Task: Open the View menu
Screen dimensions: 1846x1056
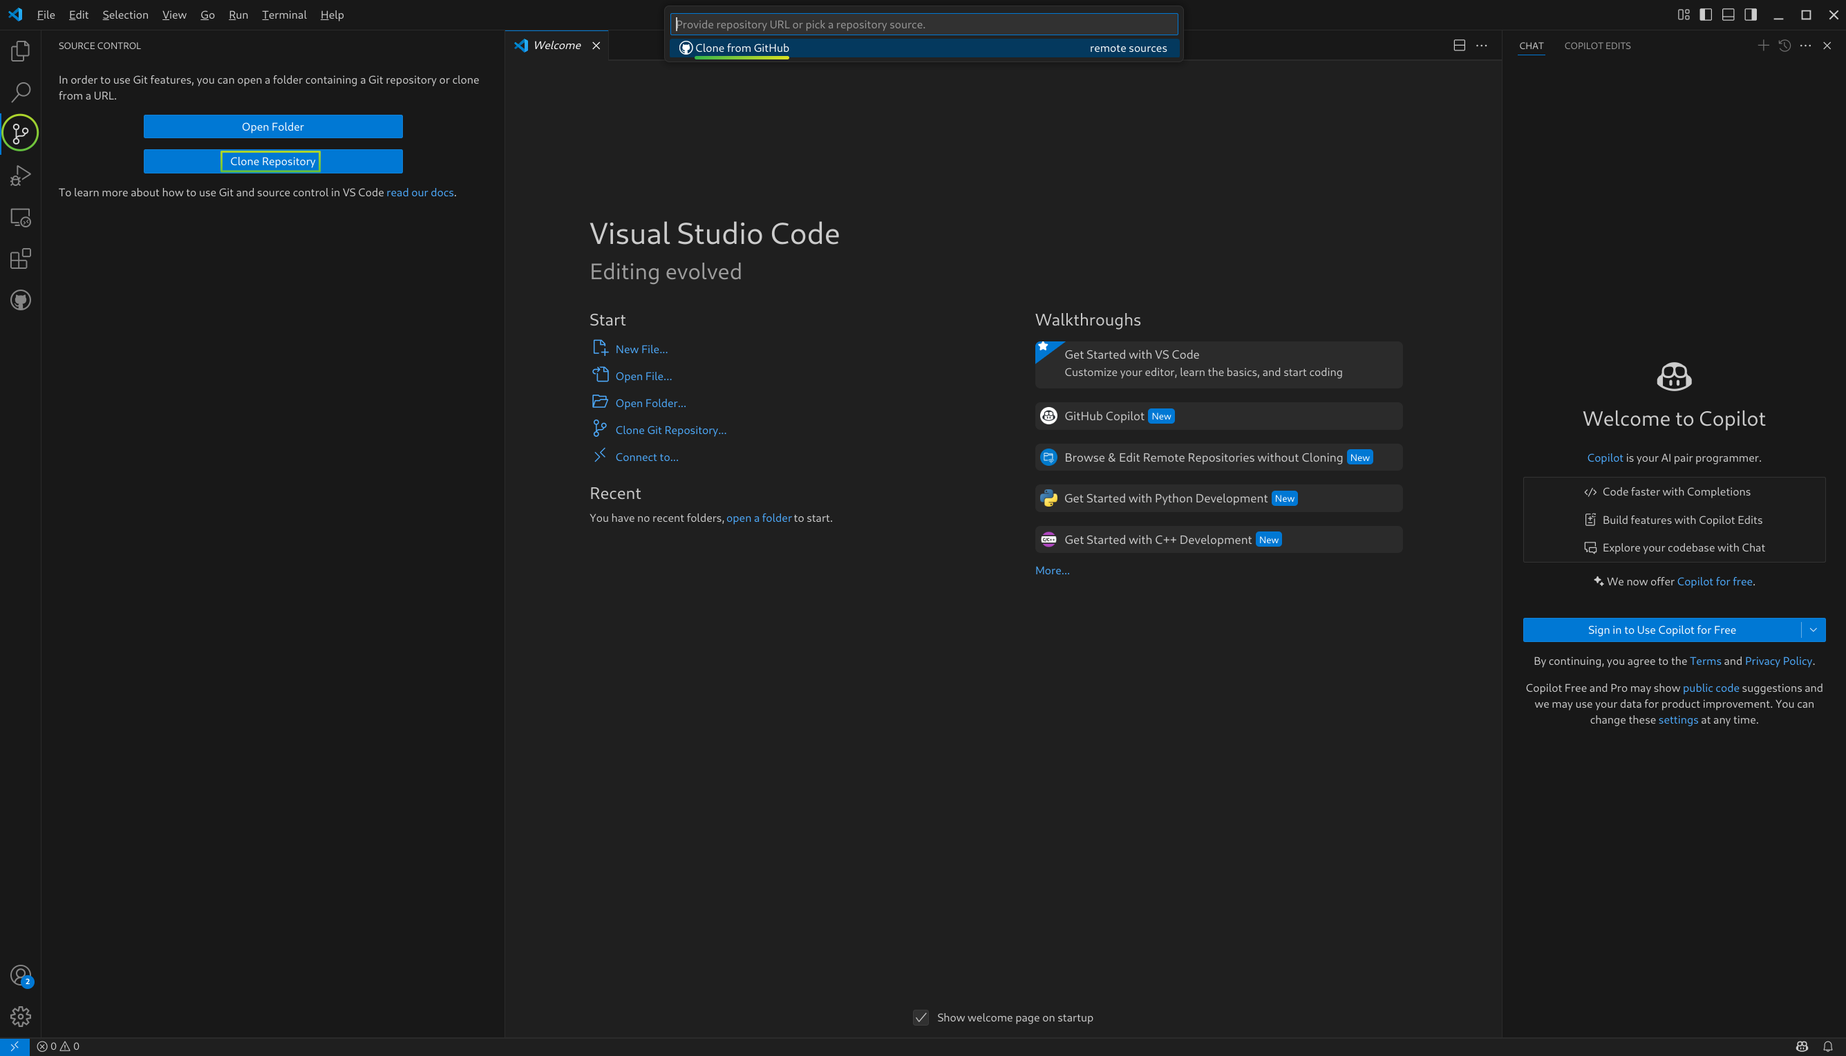Action: pos(174,15)
